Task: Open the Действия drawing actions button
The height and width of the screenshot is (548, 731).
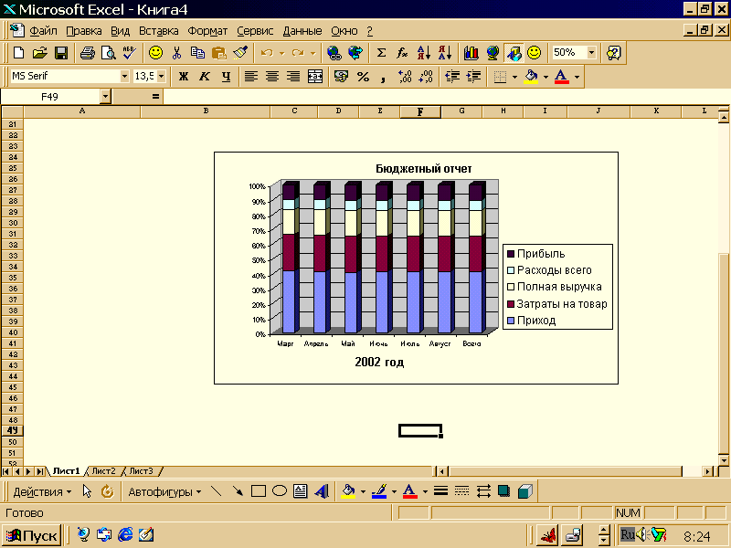Action: point(42,491)
